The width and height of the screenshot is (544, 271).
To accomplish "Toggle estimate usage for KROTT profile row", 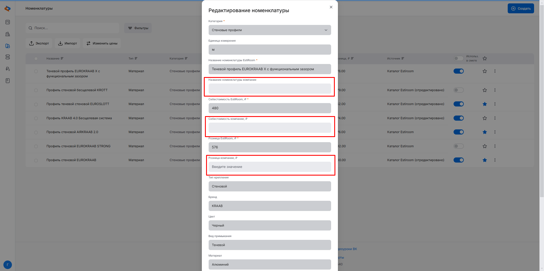I will pyautogui.click(x=458, y=90).
